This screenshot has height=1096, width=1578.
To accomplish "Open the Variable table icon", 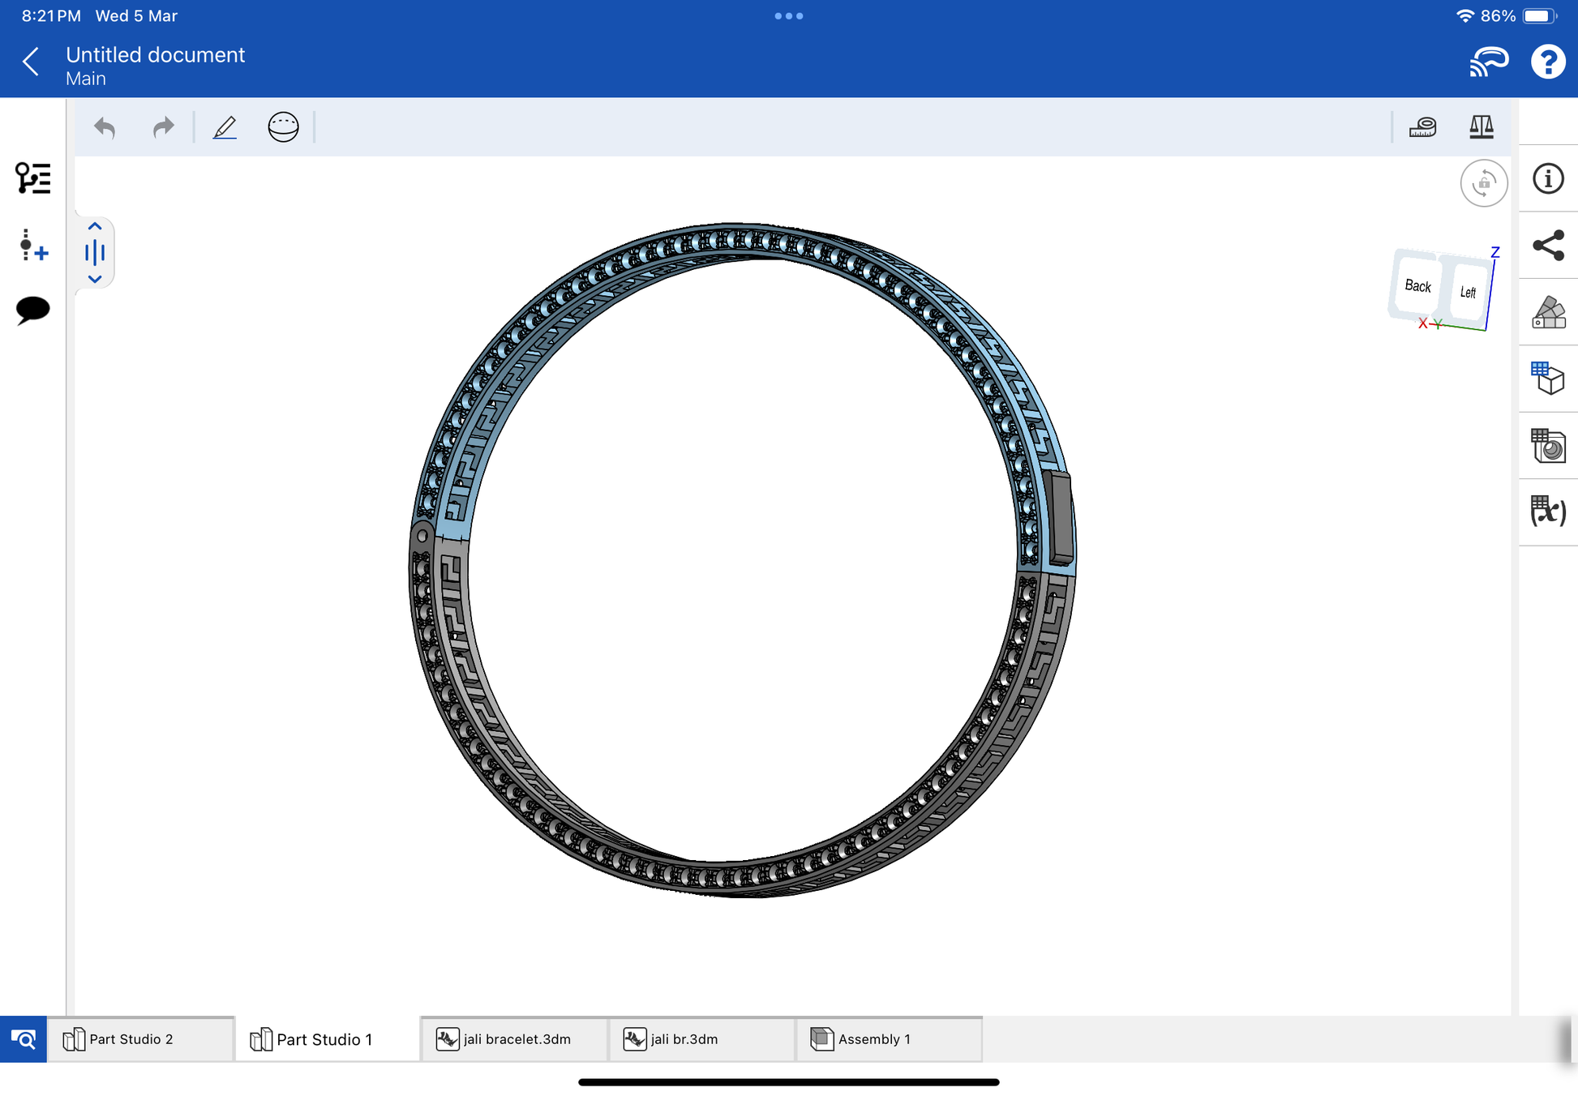I will coord(1547,512).
